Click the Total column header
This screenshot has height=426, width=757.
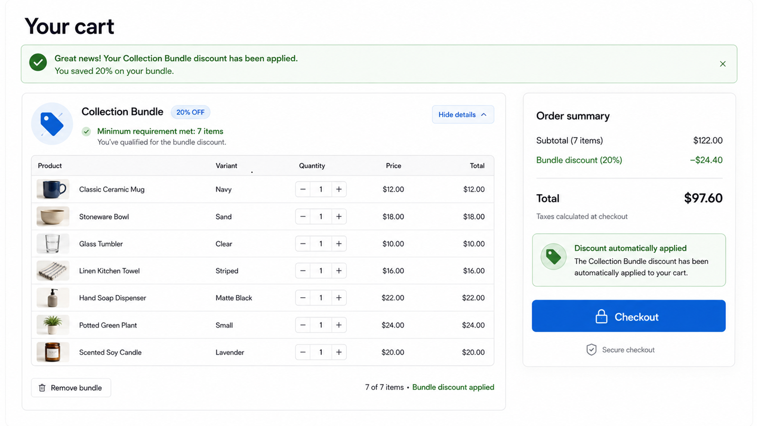[x=477, y=166]
